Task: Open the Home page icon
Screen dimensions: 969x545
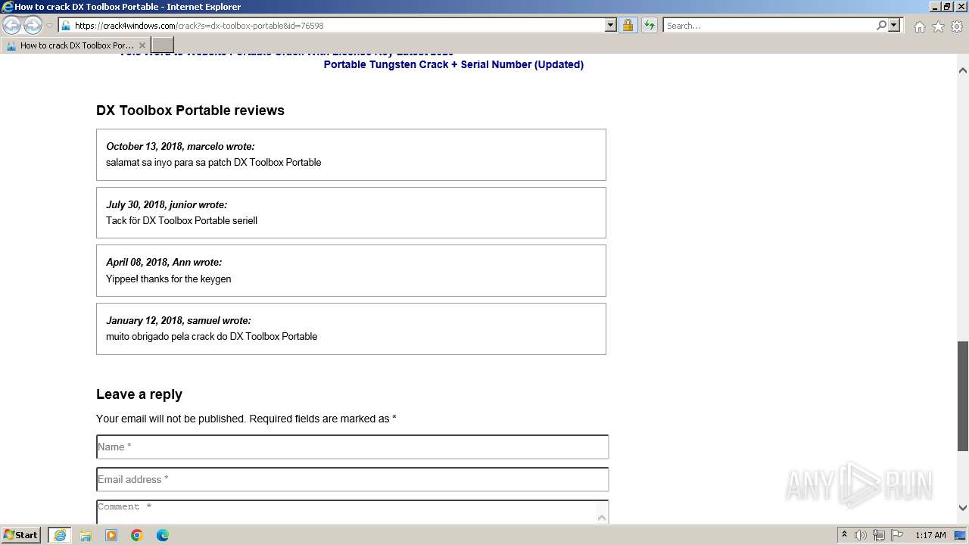Action: coord(919,26)
